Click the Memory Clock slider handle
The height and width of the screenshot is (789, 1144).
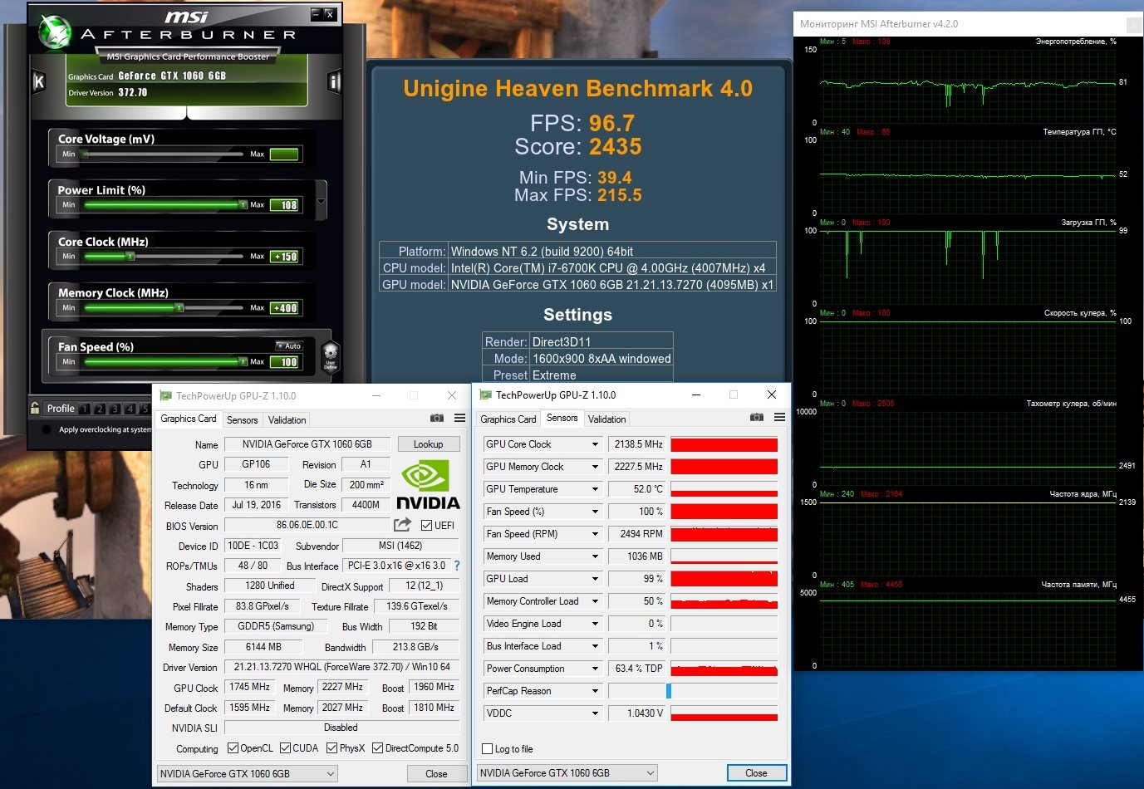[x=179, y=308]
